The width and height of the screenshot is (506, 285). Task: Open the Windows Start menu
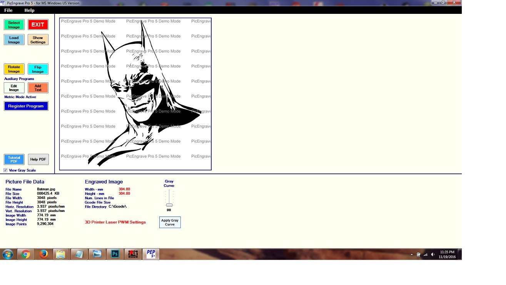(x=7, y=254)
